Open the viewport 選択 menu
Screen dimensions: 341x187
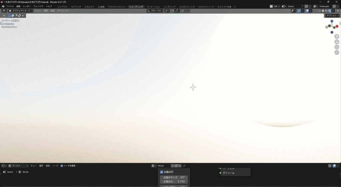coord(46,11)
